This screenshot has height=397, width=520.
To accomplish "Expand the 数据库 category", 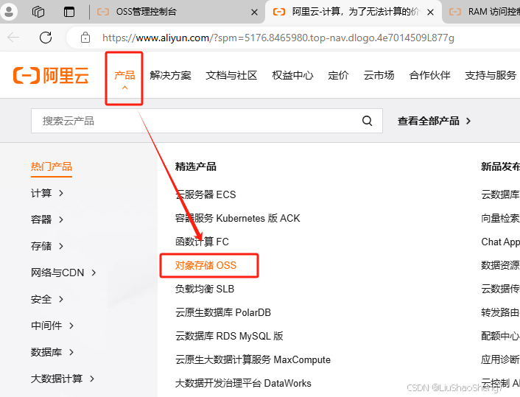I will coord(52,352).
